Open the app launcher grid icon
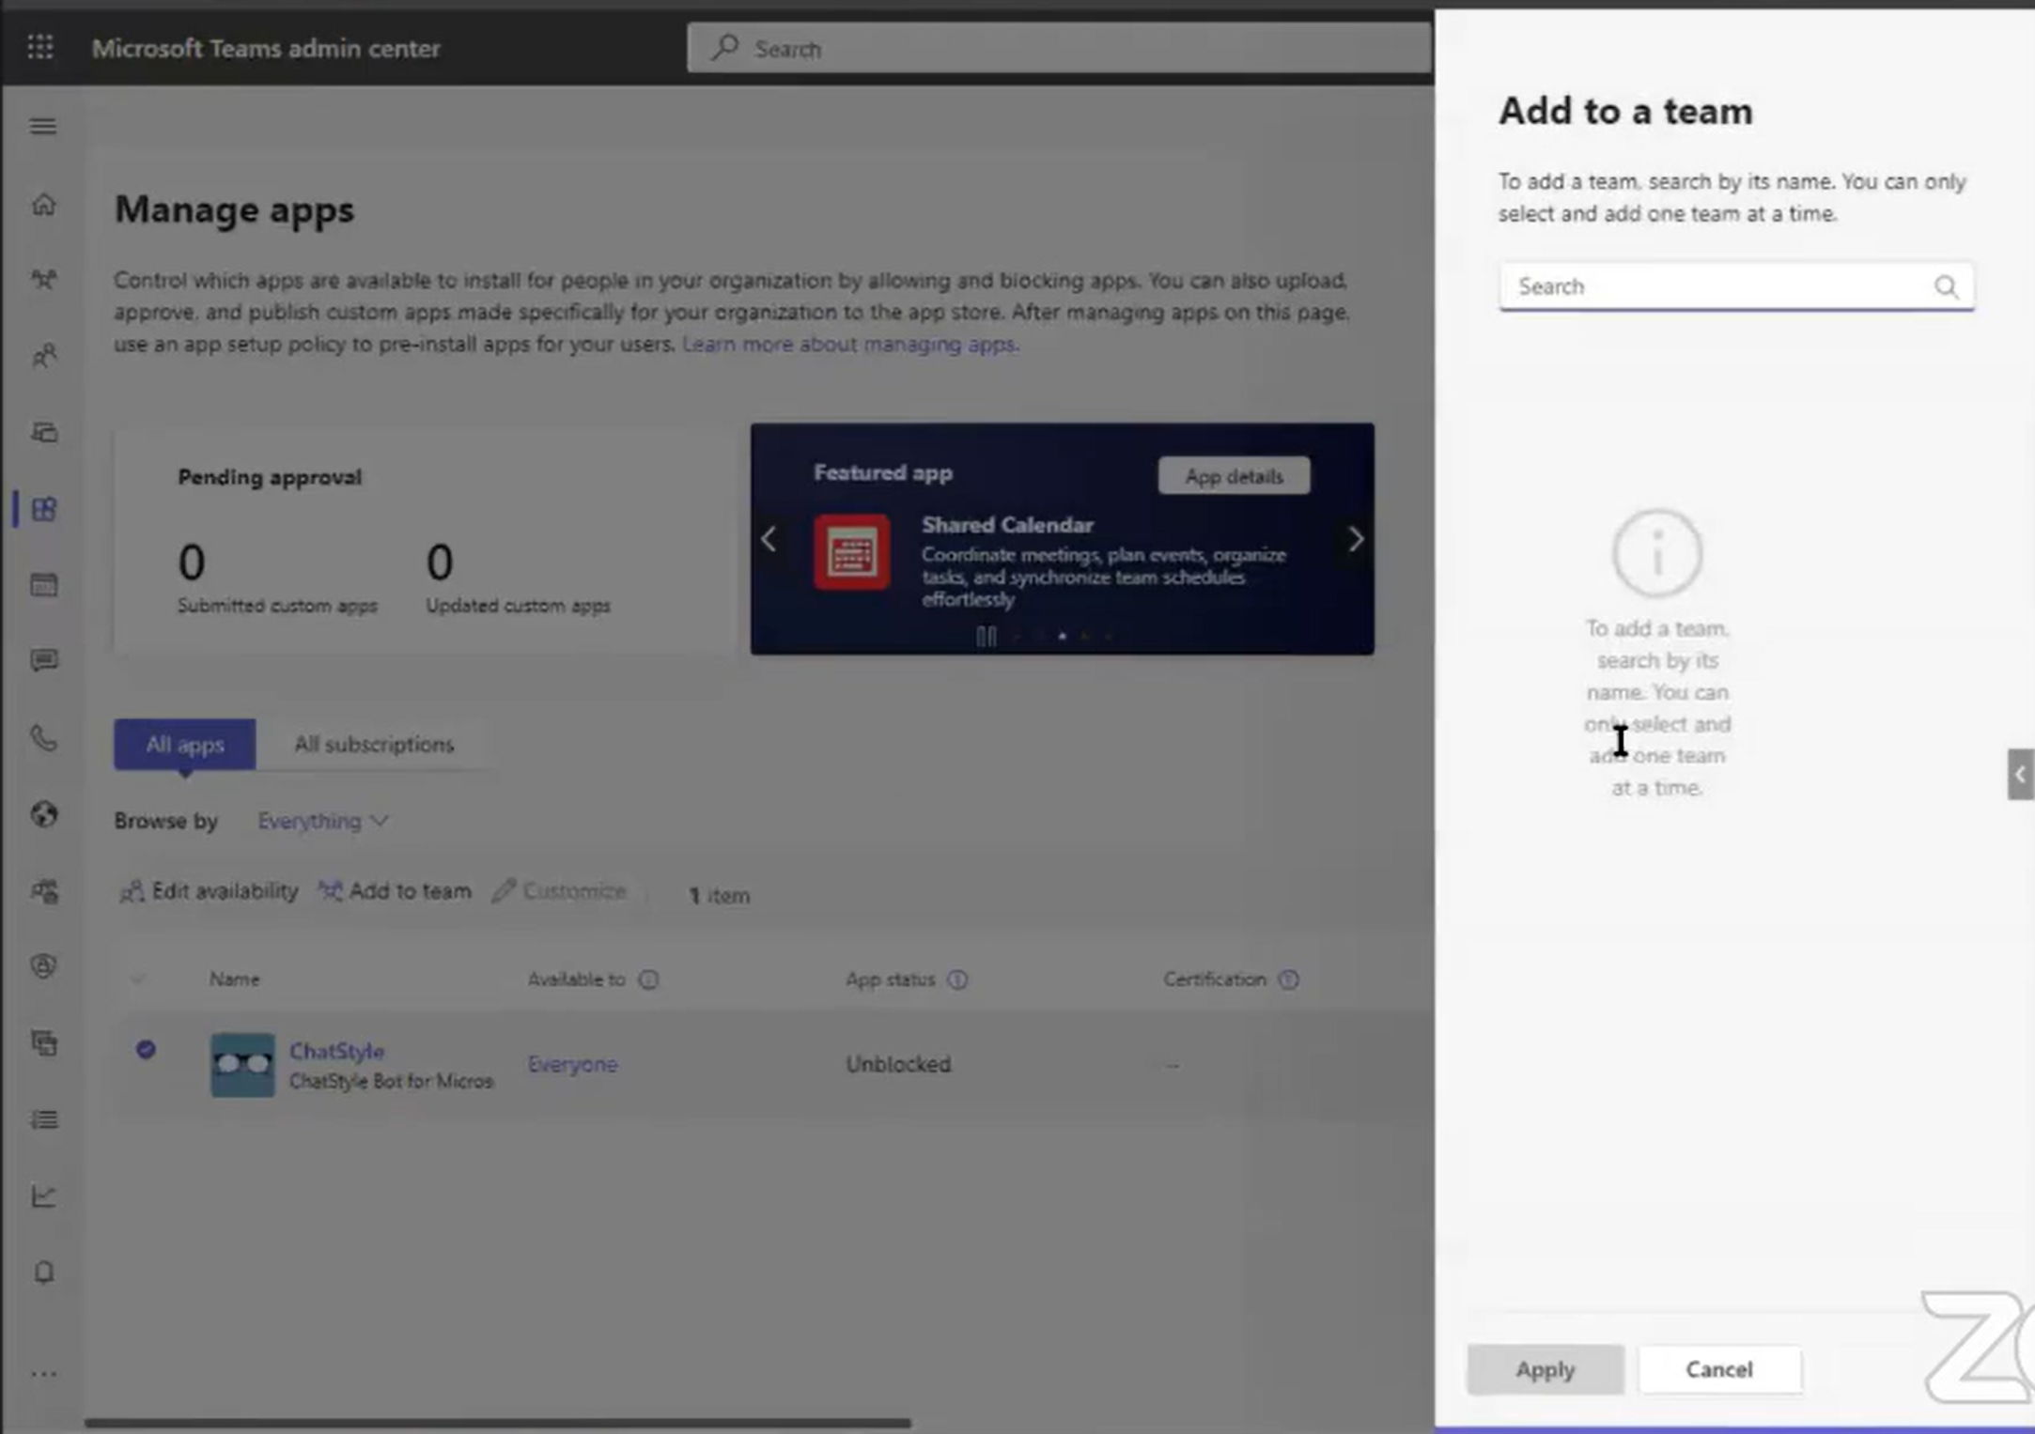 click(x=40, y=47)
